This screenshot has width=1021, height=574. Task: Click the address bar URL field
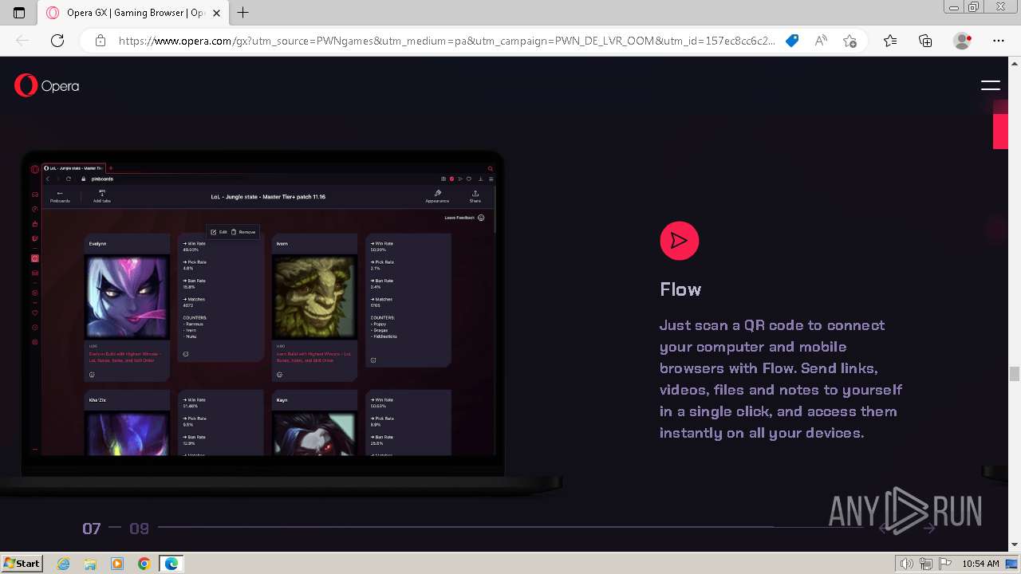point(447,41)
